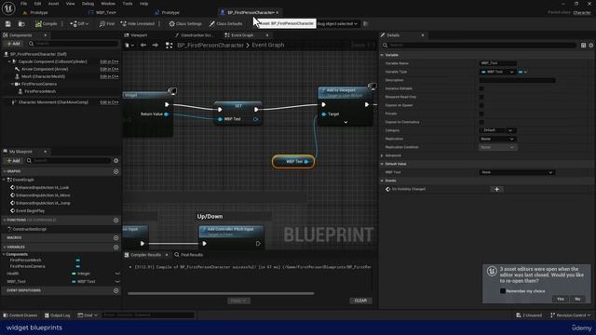Switch to the WBP_Test asset tab

tap(102, 12)
